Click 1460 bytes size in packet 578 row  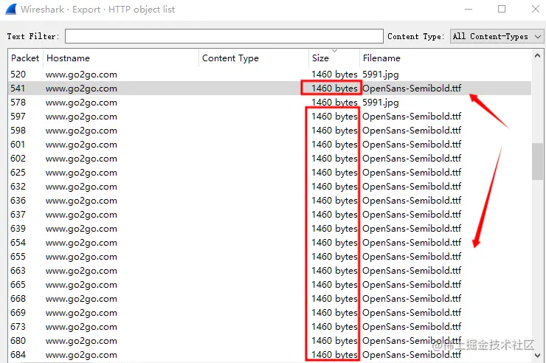(334, 103)
